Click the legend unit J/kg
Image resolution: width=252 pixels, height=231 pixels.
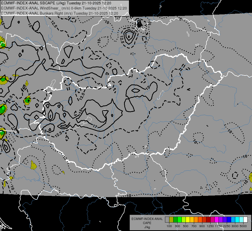point(147,227)
